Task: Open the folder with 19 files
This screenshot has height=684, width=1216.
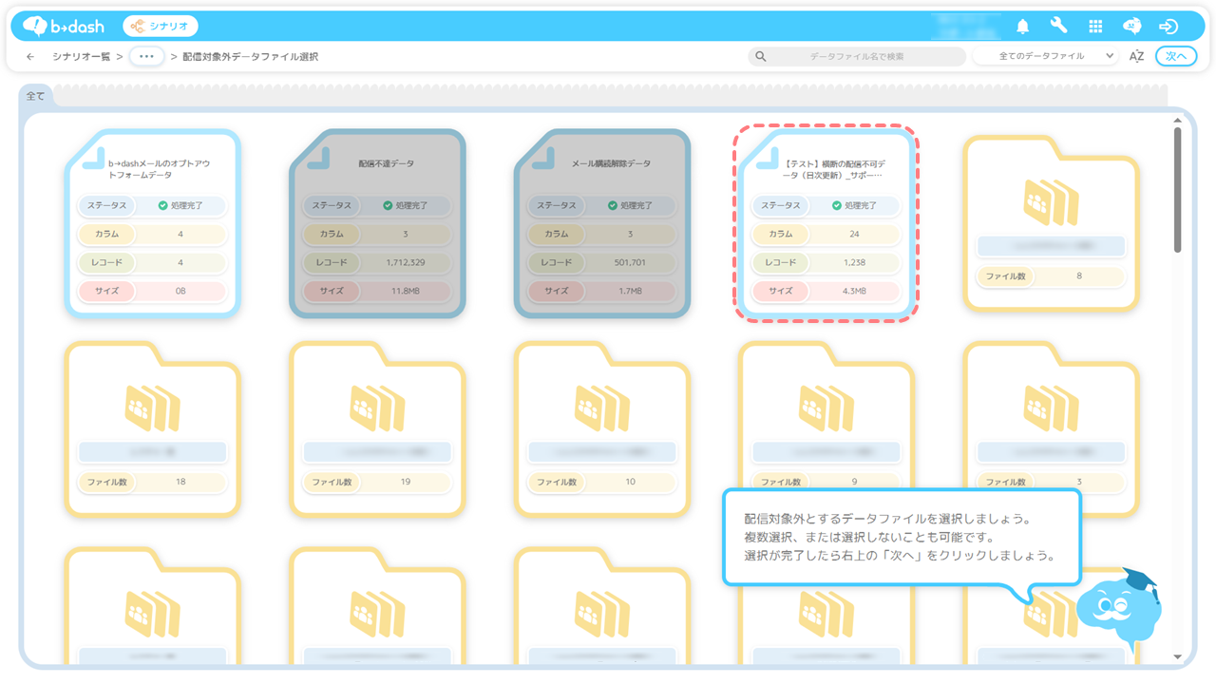Action: click(377, 428)
